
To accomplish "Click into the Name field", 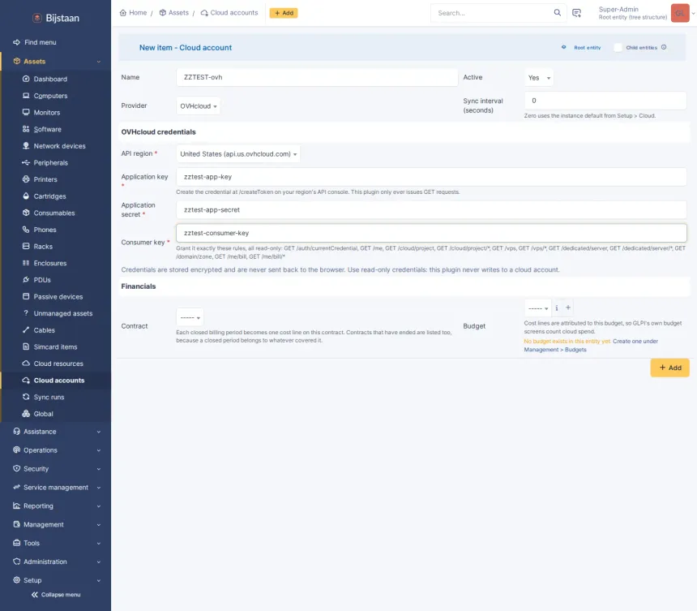I will [x=317, y=77].
